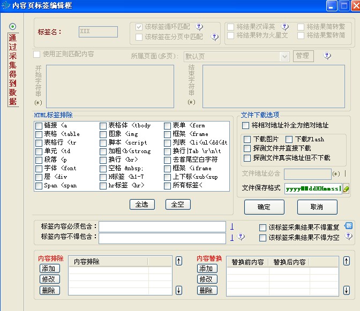Toggle 使用正则匹配内容 checkbox
Viewport: 360px width, 311px height.
[37, 55]
